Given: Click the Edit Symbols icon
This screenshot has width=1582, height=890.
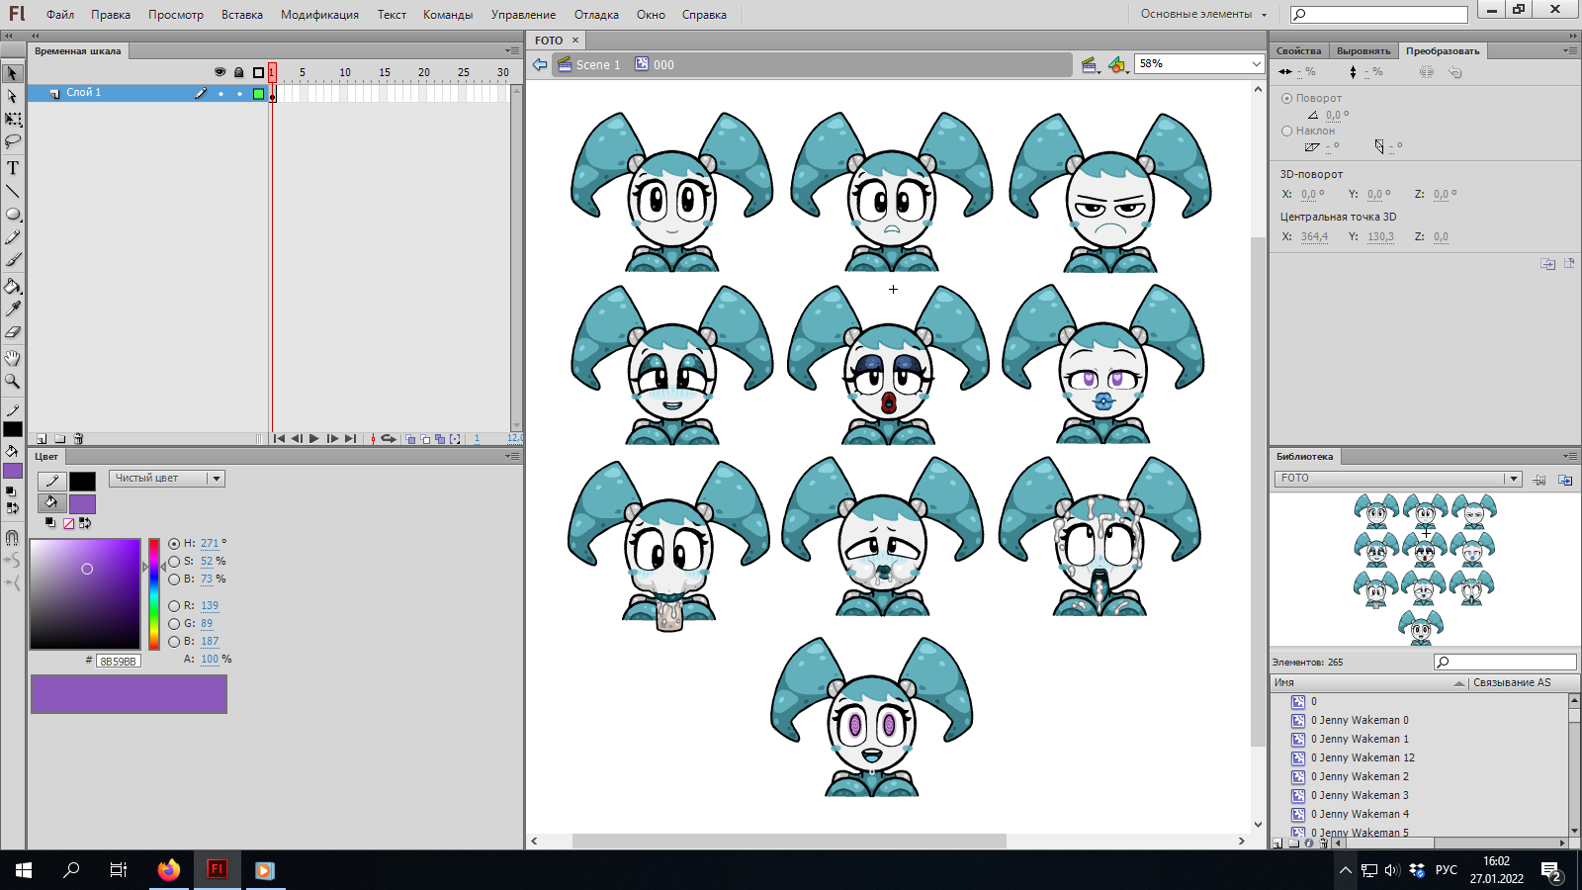Looking at the screenshot, I should [x=1117, y=65].
